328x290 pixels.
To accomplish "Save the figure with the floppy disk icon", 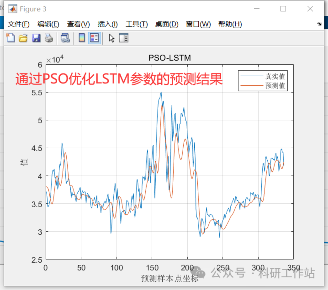I will click(36, 38).
